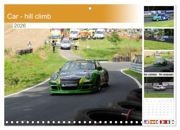The height and width of the screenshot is (130, 180).
Task: Open the blue Beetle race car thumbnail
Action: [159, 17]
